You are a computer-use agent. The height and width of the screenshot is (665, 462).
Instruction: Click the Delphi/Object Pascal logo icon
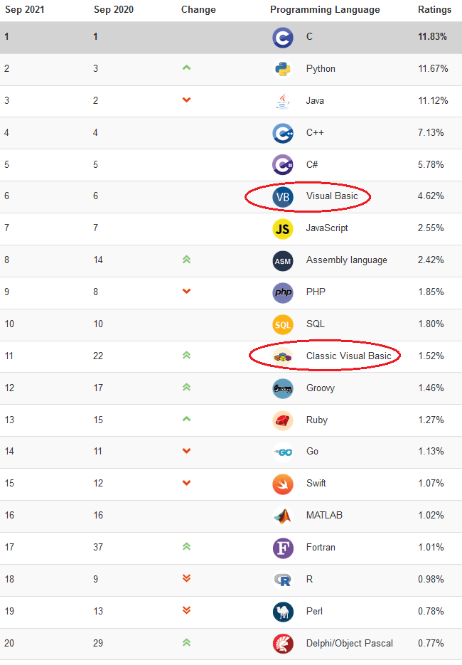pyautogui.click(x=283, y=644)
